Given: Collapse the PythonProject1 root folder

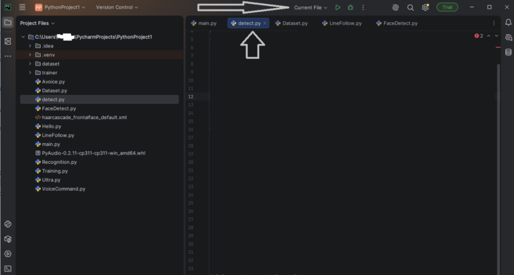Looking at the screenshot, I should click(23, 37).
